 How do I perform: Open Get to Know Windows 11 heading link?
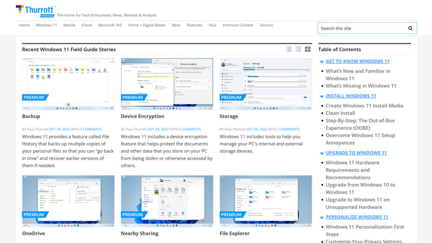(358, 61)
